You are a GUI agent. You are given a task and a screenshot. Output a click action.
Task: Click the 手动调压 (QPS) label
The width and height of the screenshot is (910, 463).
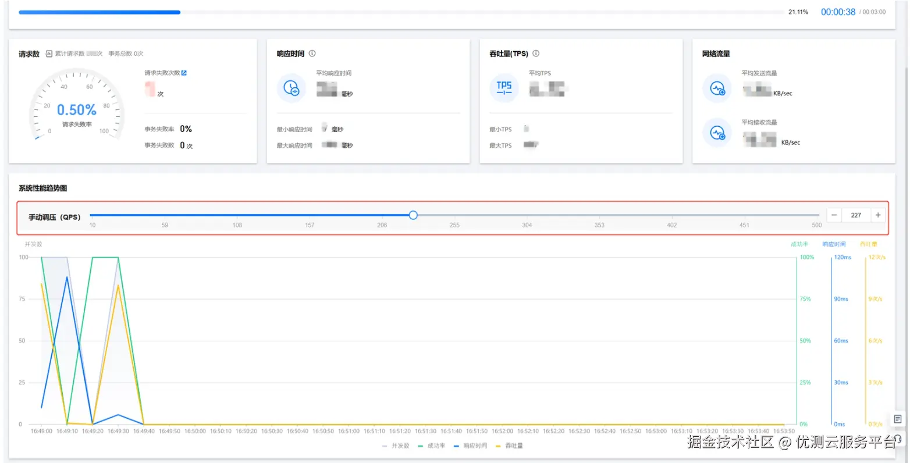[x=55, y=217]
